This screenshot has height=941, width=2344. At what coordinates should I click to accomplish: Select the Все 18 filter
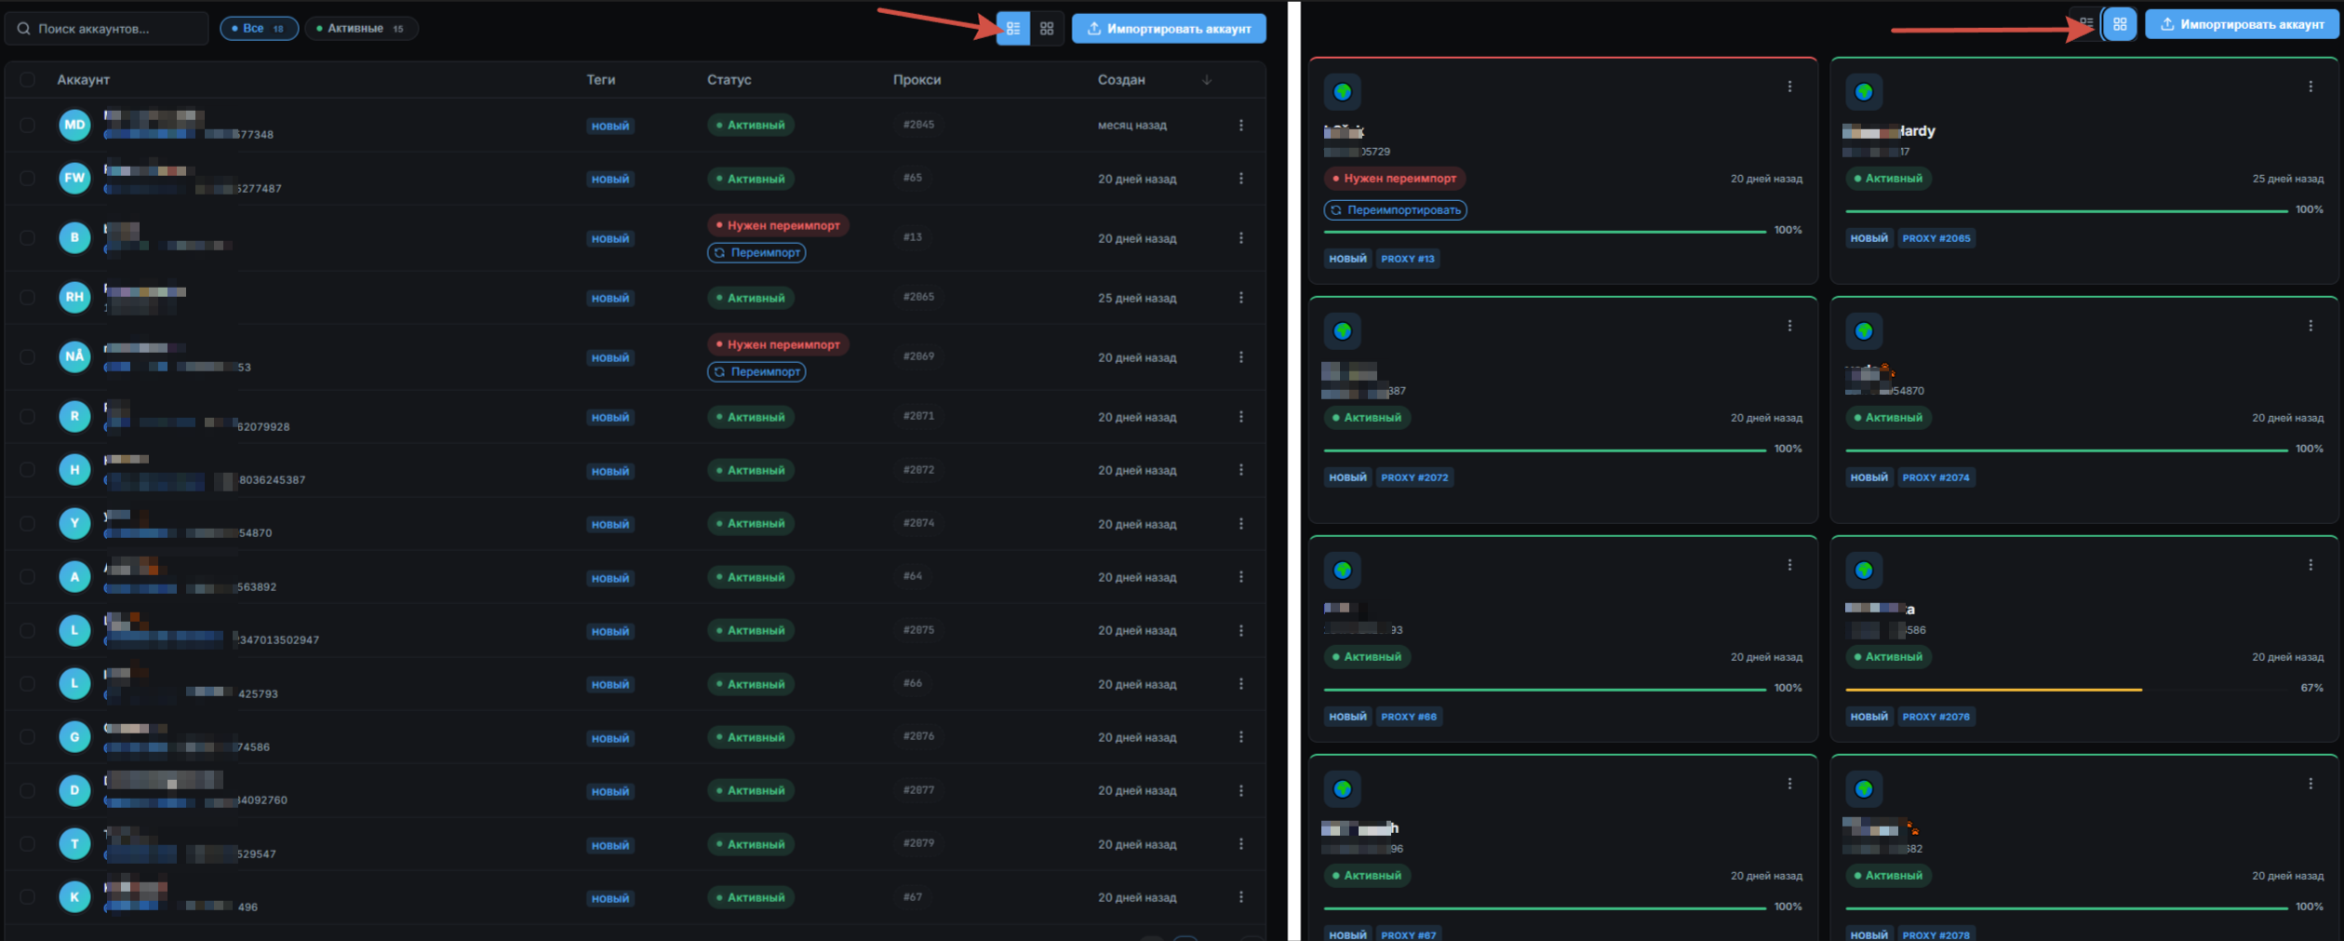(x=259, y=29)
